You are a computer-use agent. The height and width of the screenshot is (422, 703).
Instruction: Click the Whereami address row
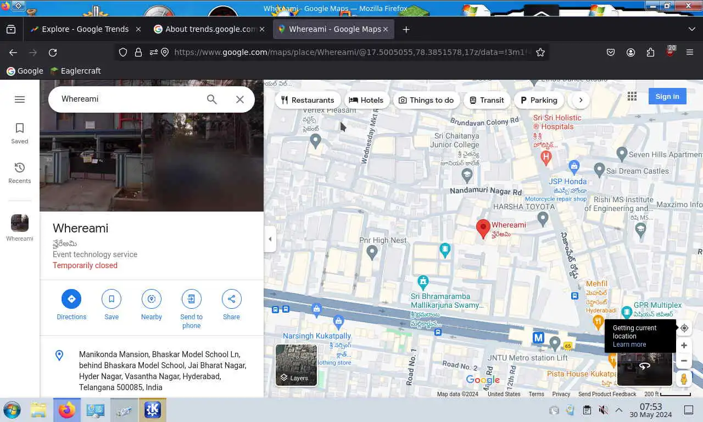point(152,371)
